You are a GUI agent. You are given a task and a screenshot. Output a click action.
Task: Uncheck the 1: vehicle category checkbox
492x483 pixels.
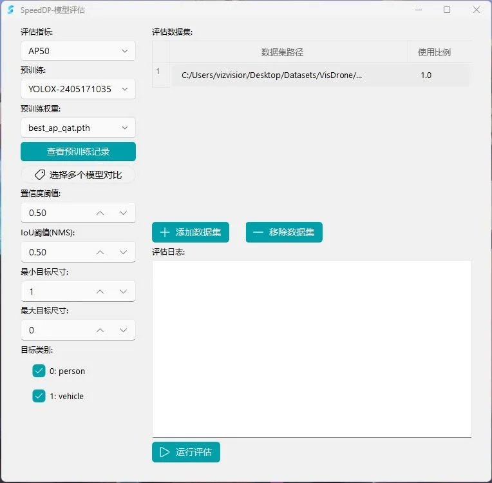point(39,396)
